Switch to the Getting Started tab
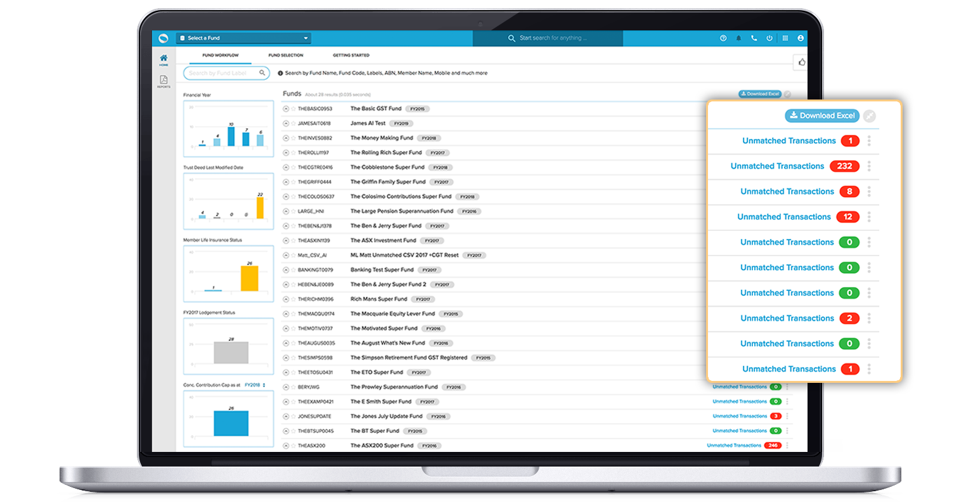The width and height of the screenshot is (959, 502). pos(351,55)
